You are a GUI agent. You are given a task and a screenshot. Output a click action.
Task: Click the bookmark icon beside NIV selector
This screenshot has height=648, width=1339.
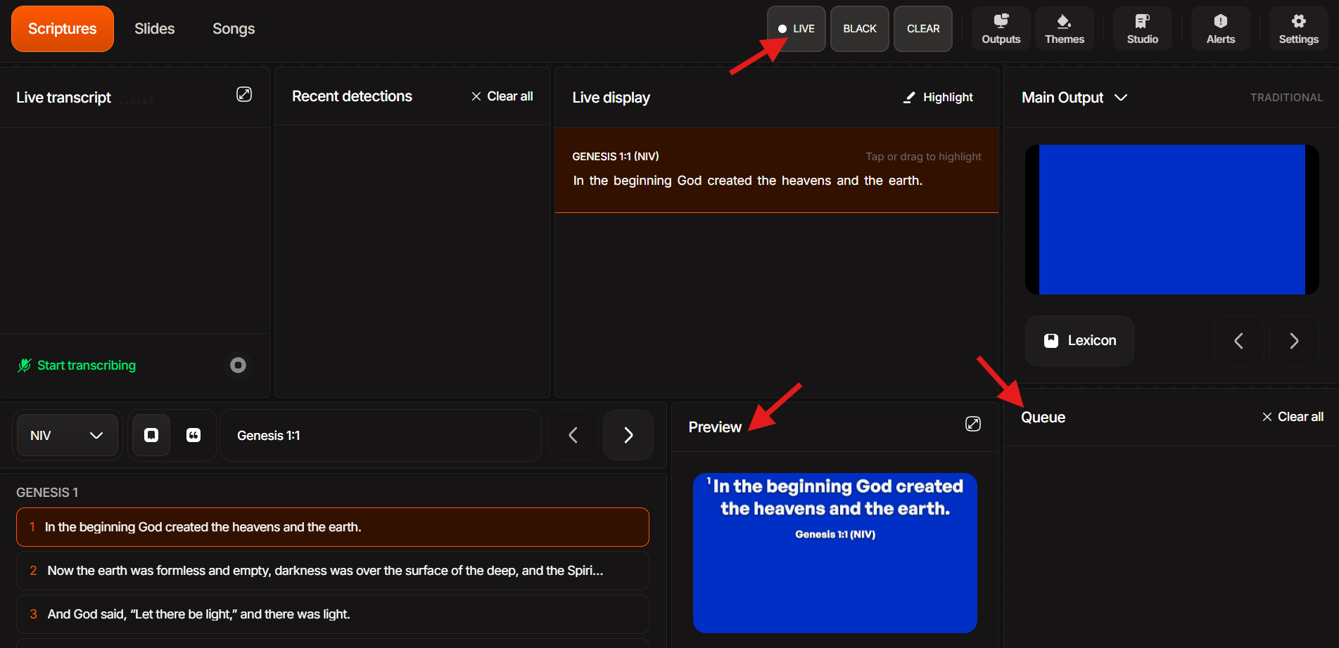[x=151, y=435]
